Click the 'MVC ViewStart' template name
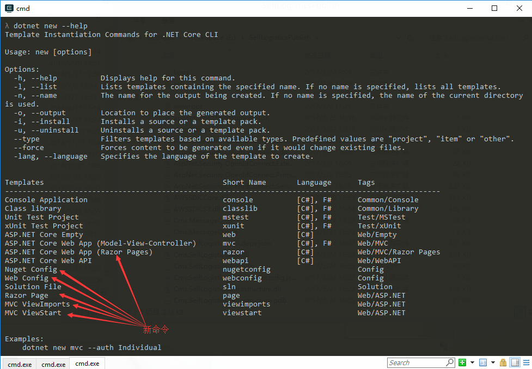This screenshot has width=532, height=369. [33, 313]
